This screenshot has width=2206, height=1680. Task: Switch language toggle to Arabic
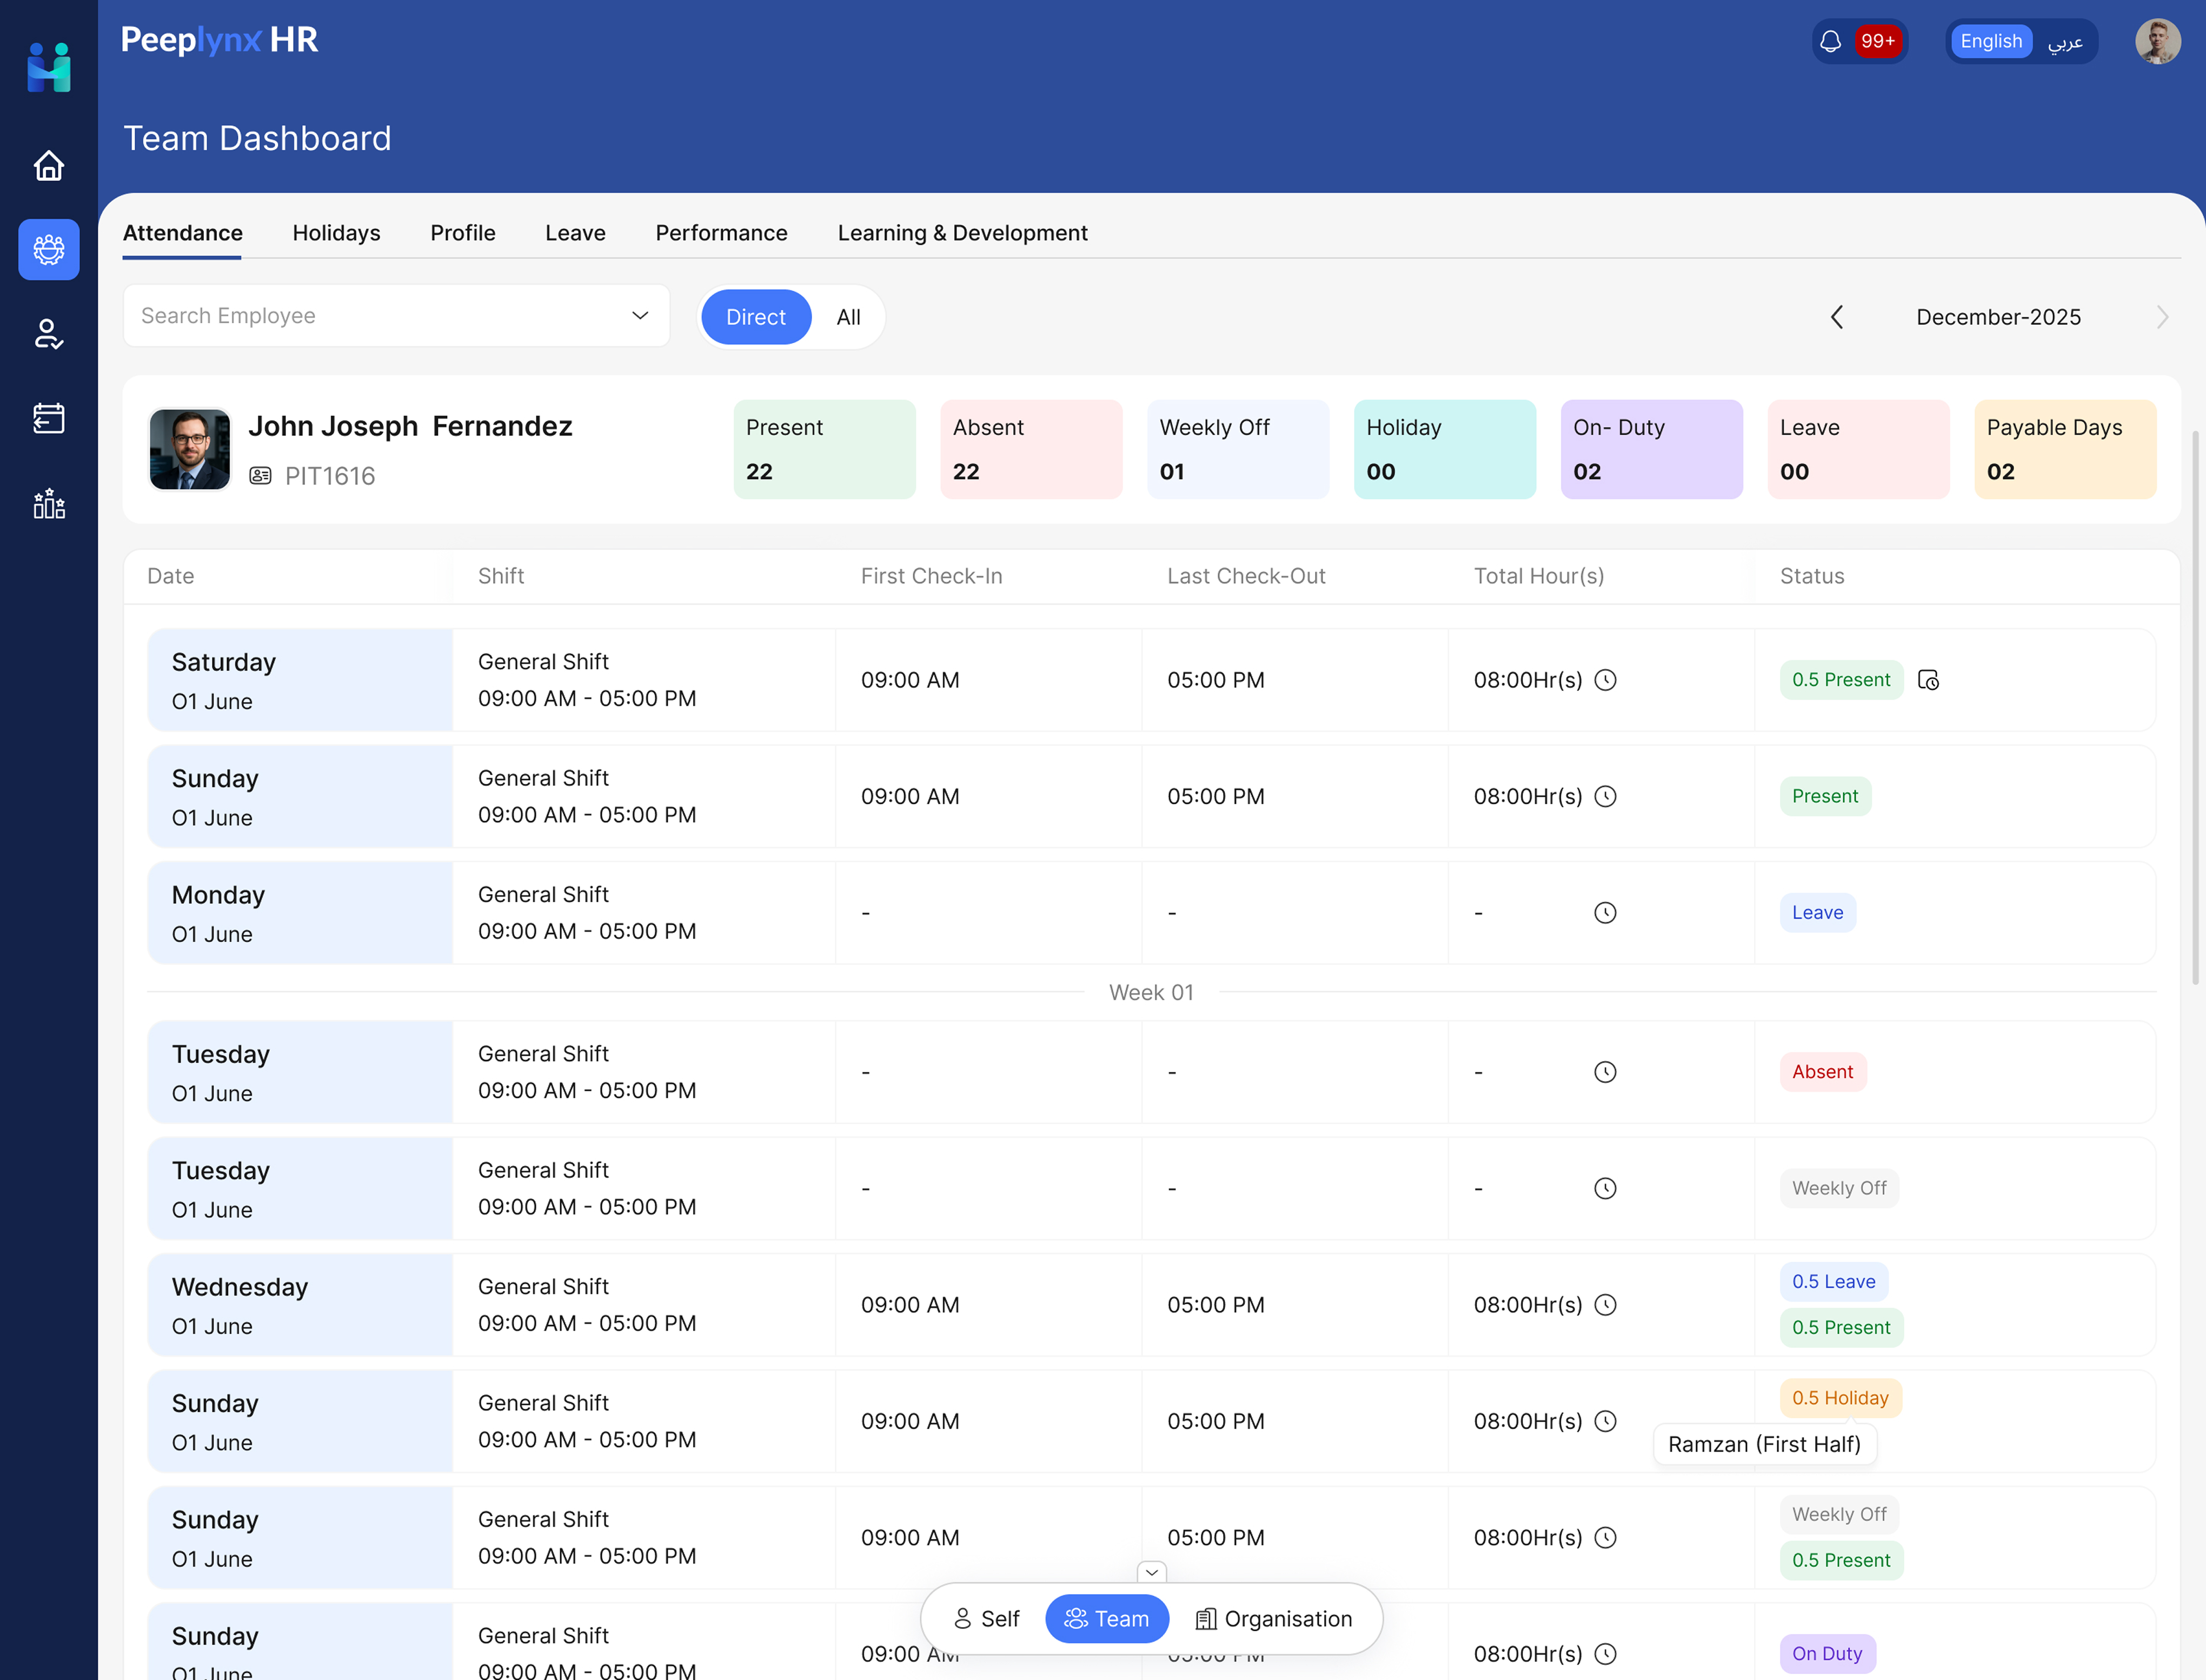pyautogui.click(x=2064, y=41)
